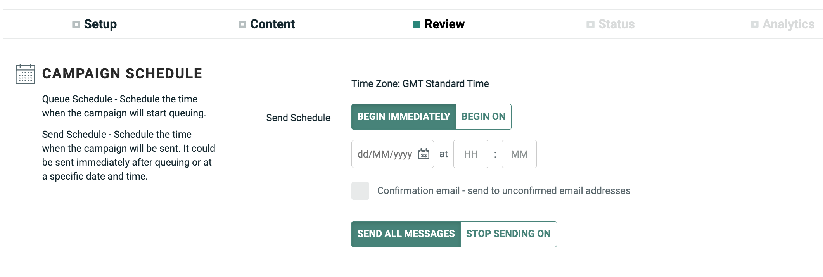Switch send schedule to Begin On

click(483, 117)
